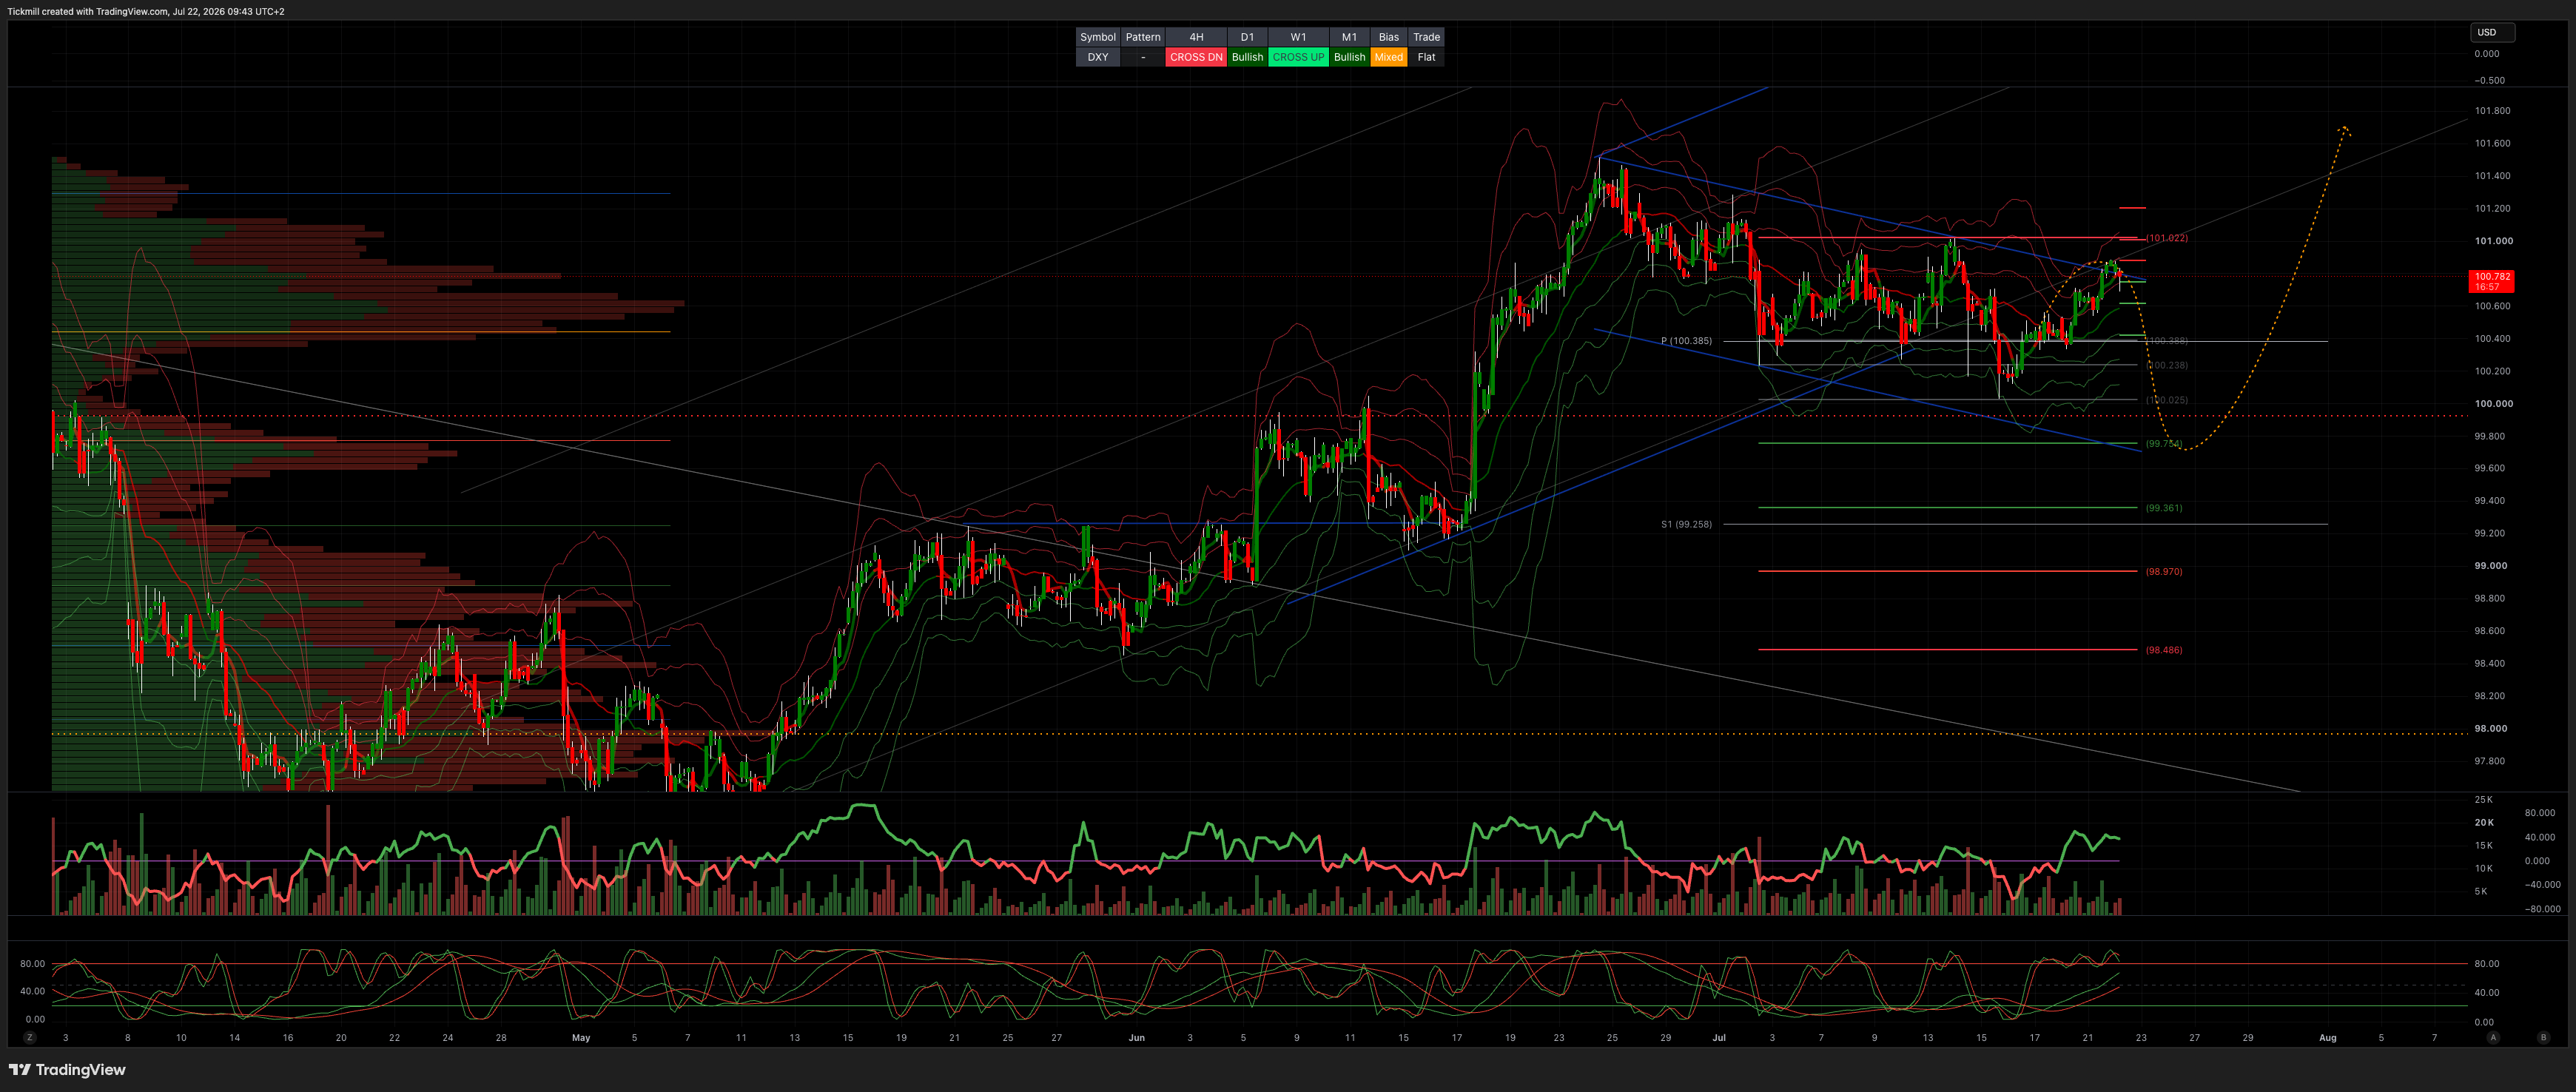The width and height of the screenshot is (2576, 1092).
Task: Click the 99.000 price axis label
Action: (x=2490, y=566)
